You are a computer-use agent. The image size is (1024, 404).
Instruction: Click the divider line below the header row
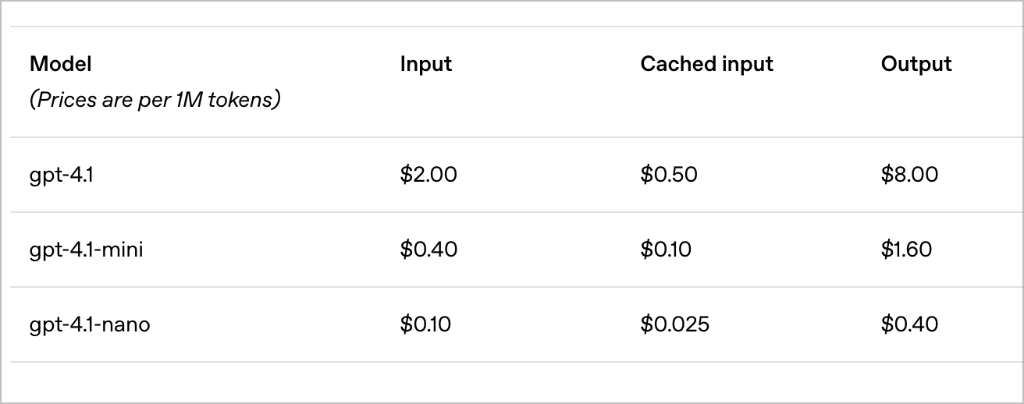pos(512,137)
